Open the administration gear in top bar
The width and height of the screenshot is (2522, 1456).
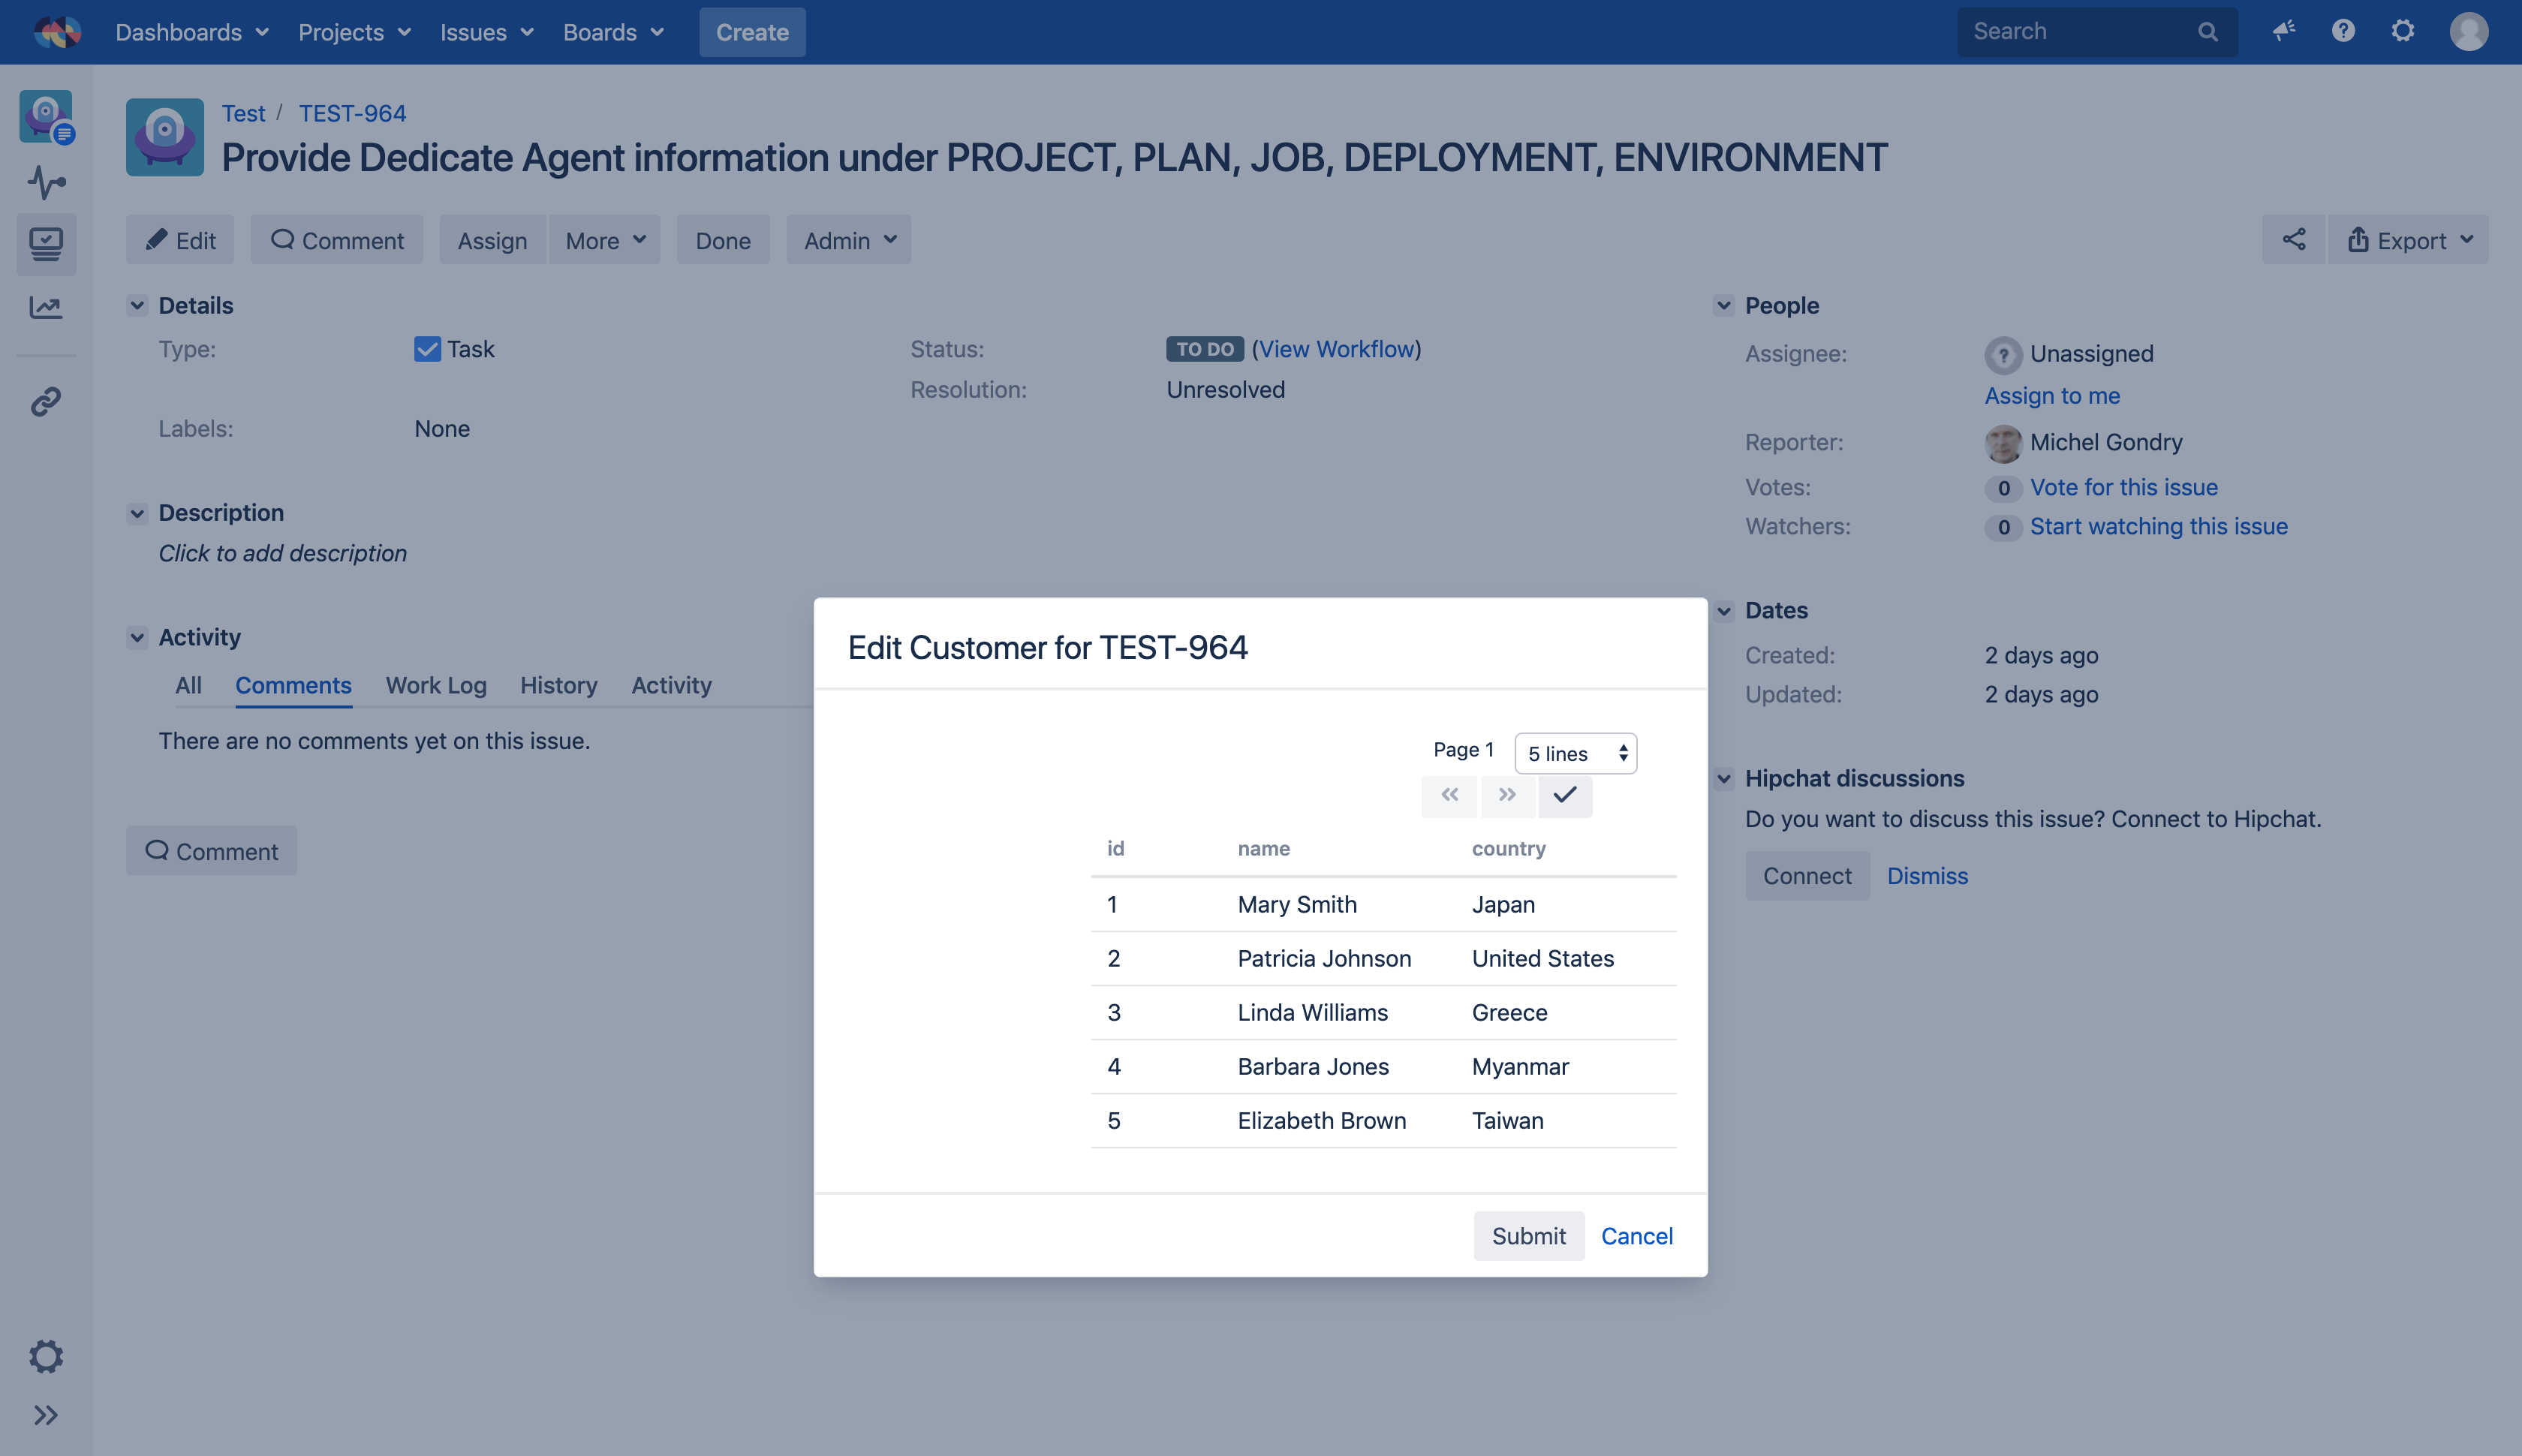2402,31
